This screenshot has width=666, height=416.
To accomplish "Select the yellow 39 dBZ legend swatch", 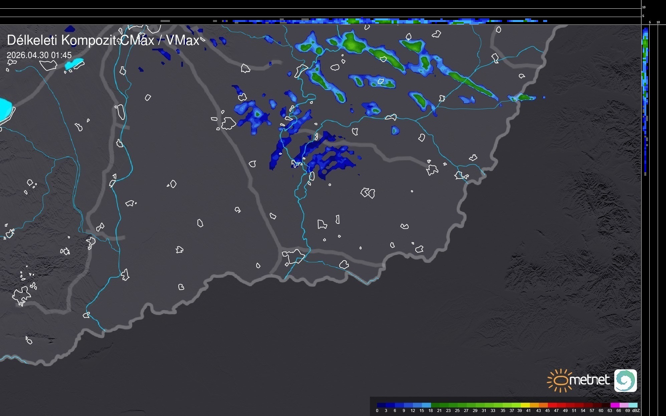I will [x=525, y=405].
